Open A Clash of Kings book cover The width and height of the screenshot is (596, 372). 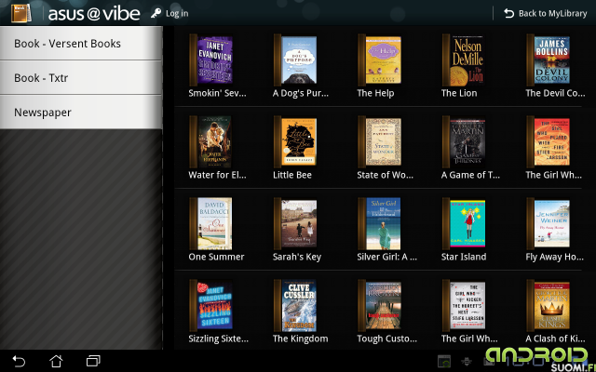pos(549,306)
